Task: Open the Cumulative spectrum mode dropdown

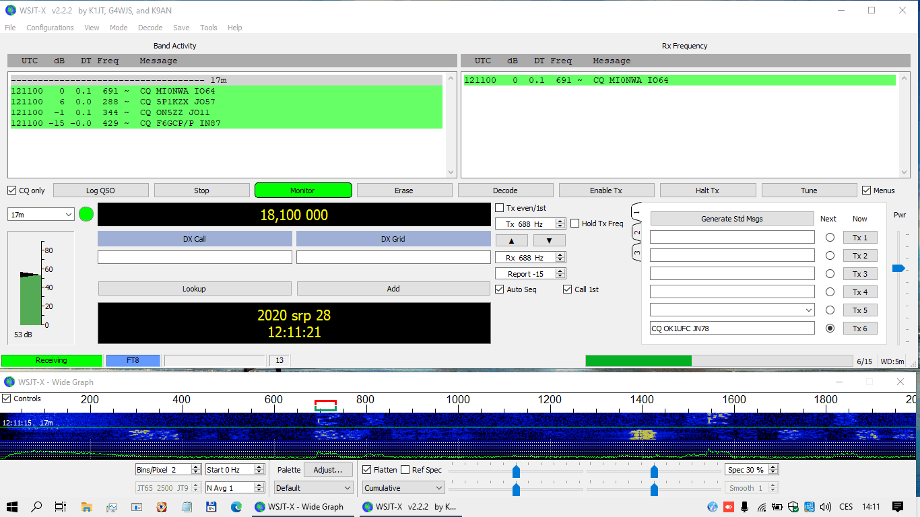Action: pyautogui.click(x=403, y=488)
